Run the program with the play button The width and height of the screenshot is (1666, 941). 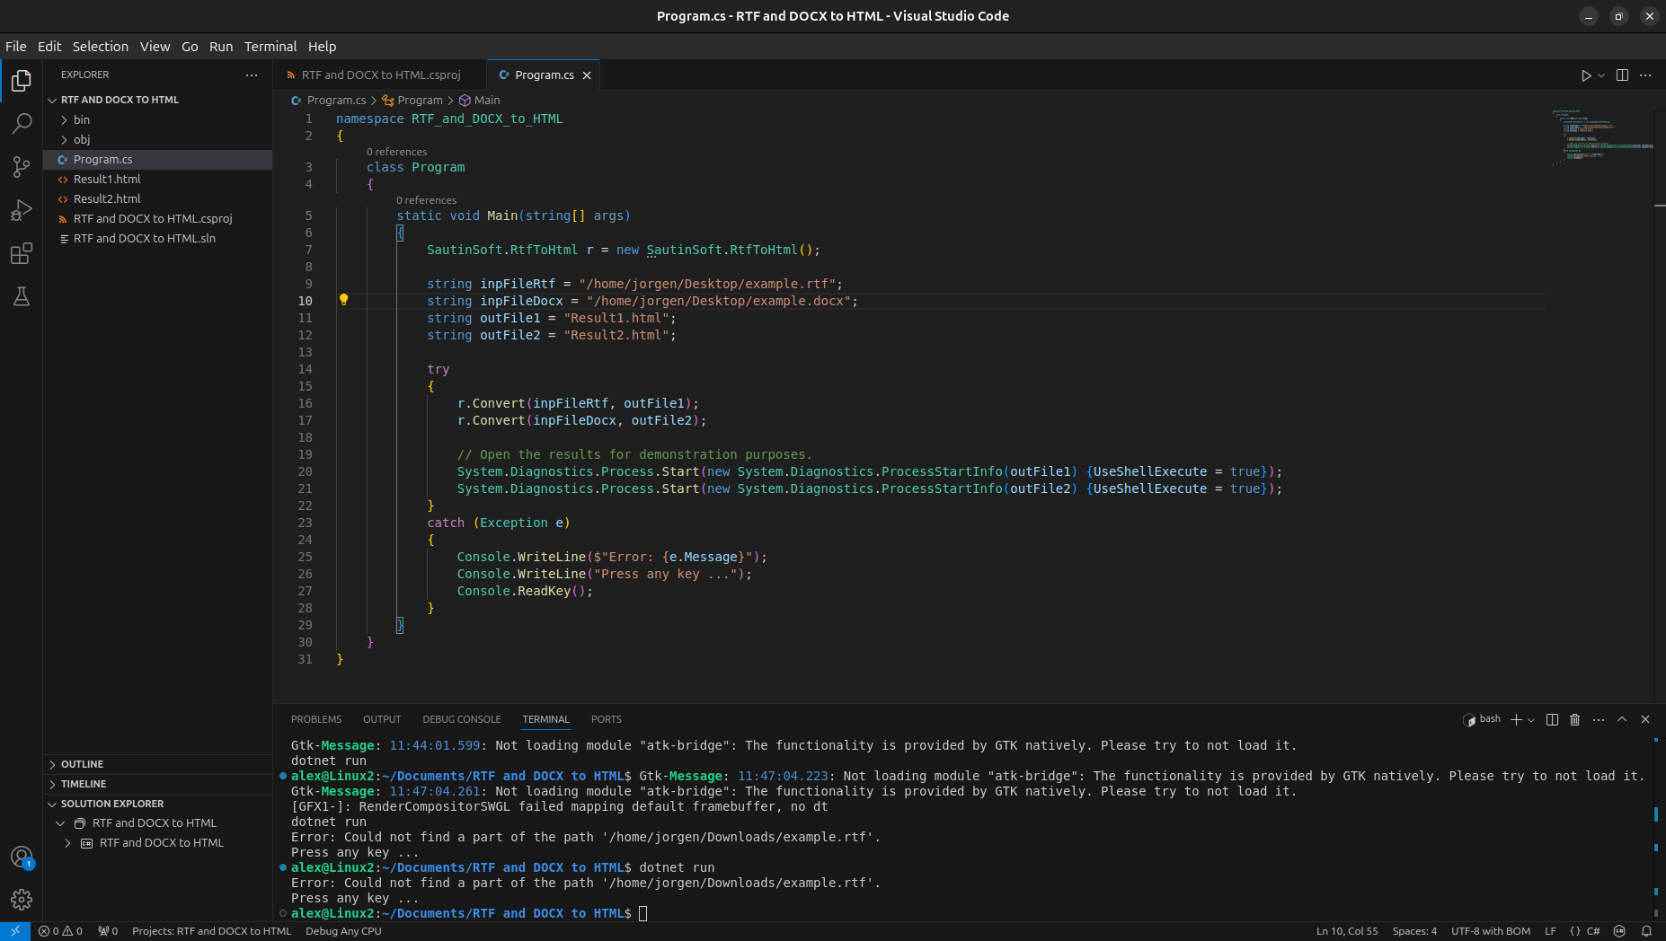(x=1586, y=75)
